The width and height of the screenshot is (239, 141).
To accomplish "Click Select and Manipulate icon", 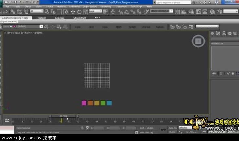I will coord(113,12).
